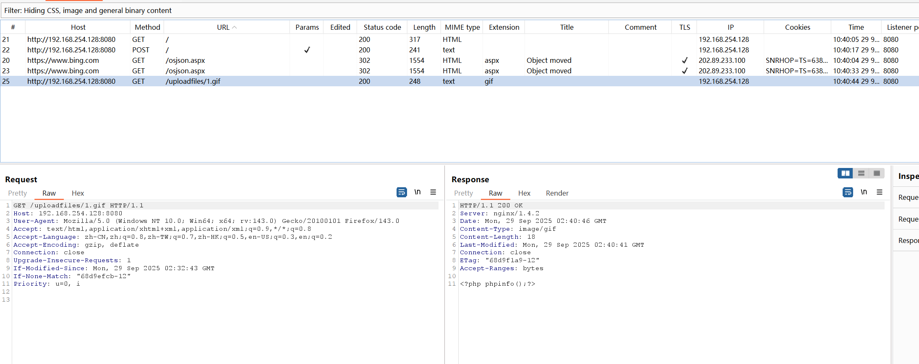Screen dimensions: 919x364
Task: Sort history by Method column header
Action: [147, 27]
